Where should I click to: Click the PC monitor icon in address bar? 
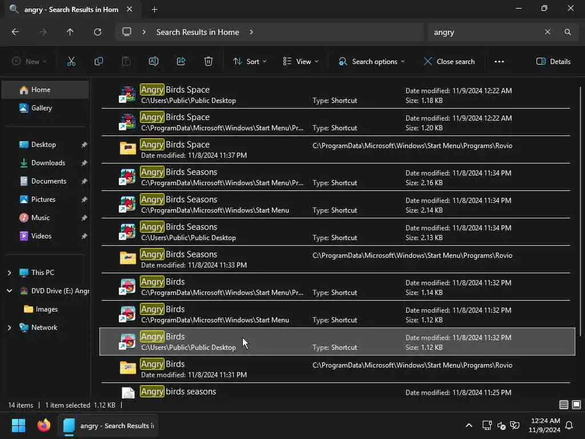pyautogui.click(x=127, y=32)
